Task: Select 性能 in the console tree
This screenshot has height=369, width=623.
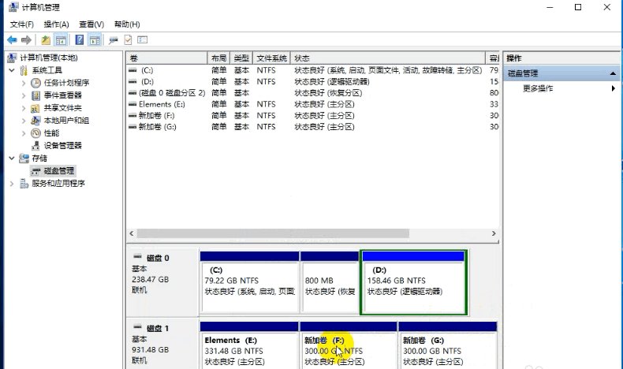Action: pyautogui.click(x=50, y=133)
